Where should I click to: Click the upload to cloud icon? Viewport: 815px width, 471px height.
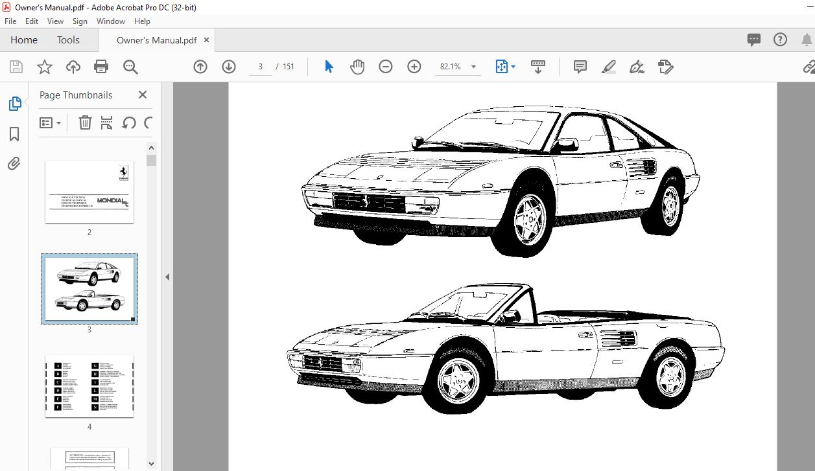(x=73, y=67)
